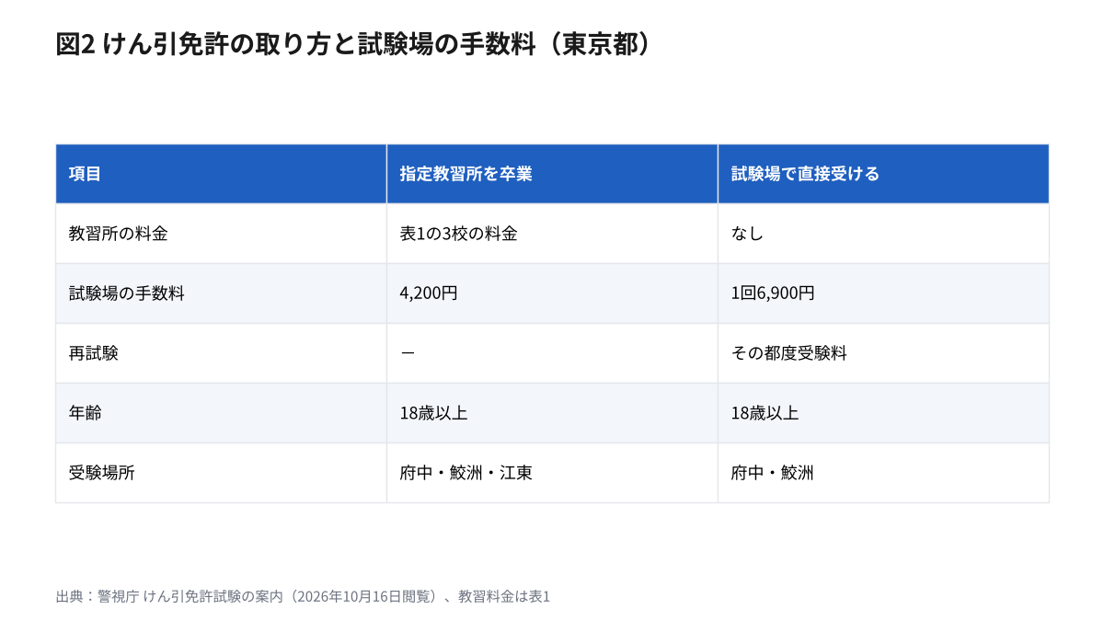Select the 1回6,900円 cell
1104x621 pixels.
point(883,293)
